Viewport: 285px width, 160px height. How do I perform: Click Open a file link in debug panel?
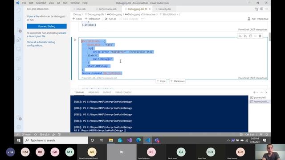(33, 16)
